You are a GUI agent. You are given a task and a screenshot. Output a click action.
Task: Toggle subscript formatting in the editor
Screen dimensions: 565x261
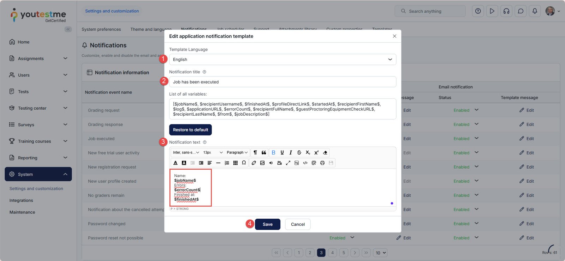(308, 153)
